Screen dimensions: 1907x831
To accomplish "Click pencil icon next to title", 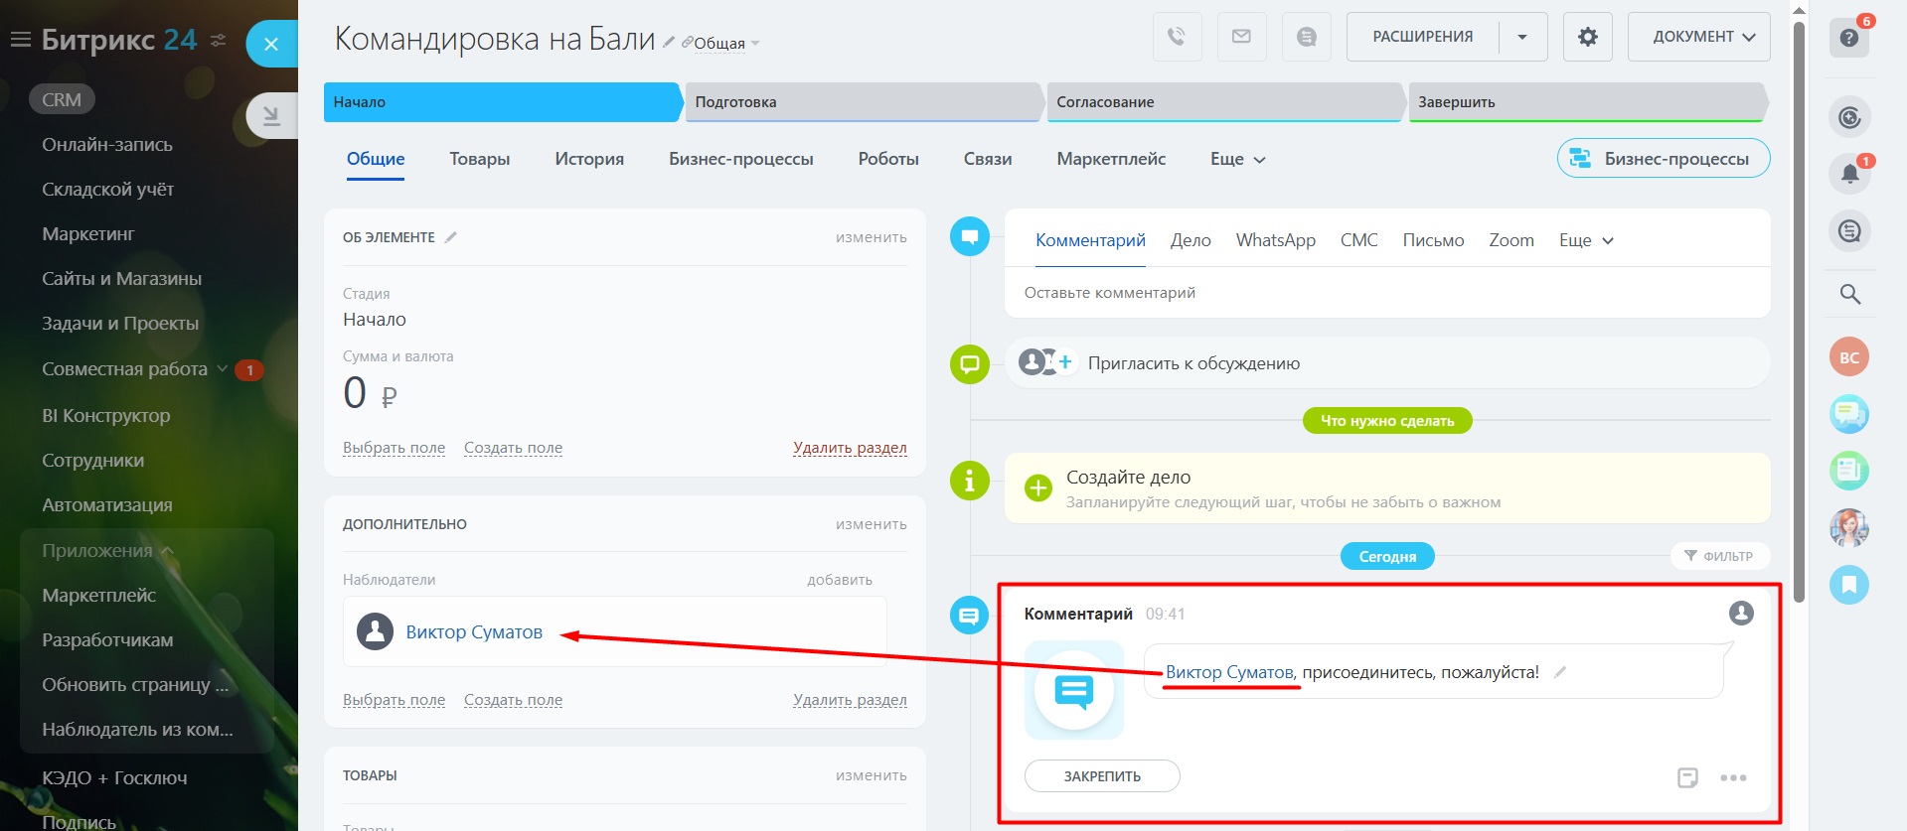I will pos(669,42).
